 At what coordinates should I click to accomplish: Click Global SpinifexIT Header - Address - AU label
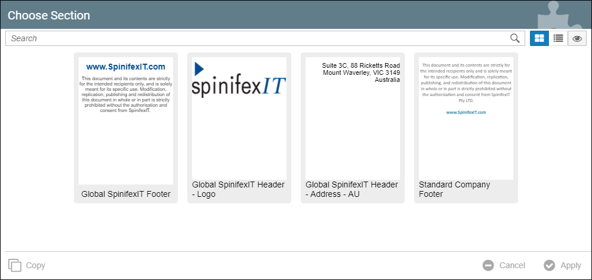[x=352, y=189]
